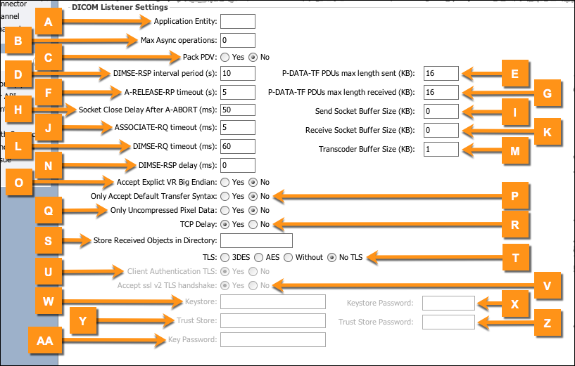Viewport: 575px width, 366px height.
Task: Focus the Transcoder Buffer Size field
Action: pos(441,149)
